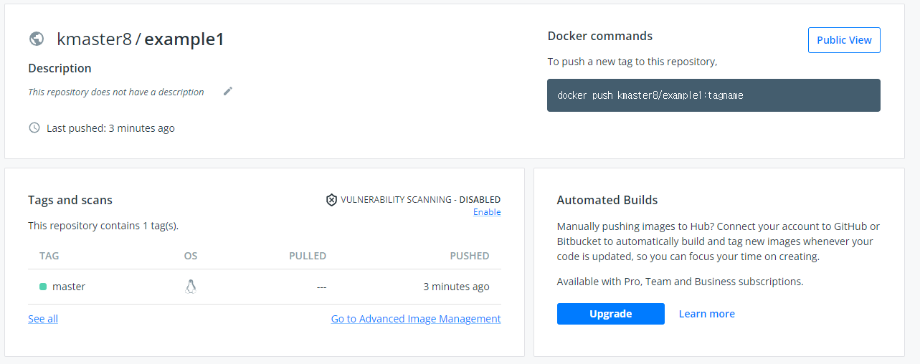
Task: Click the 'Description' heading
Action: [x=60, y=68]
